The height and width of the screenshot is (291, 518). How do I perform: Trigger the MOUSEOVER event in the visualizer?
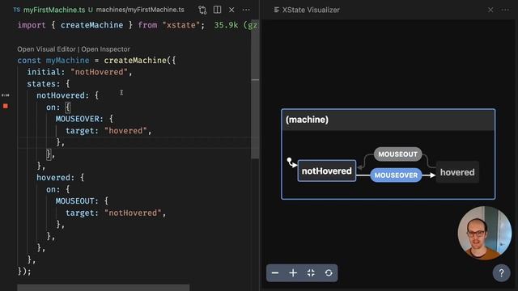click(396, 175)
